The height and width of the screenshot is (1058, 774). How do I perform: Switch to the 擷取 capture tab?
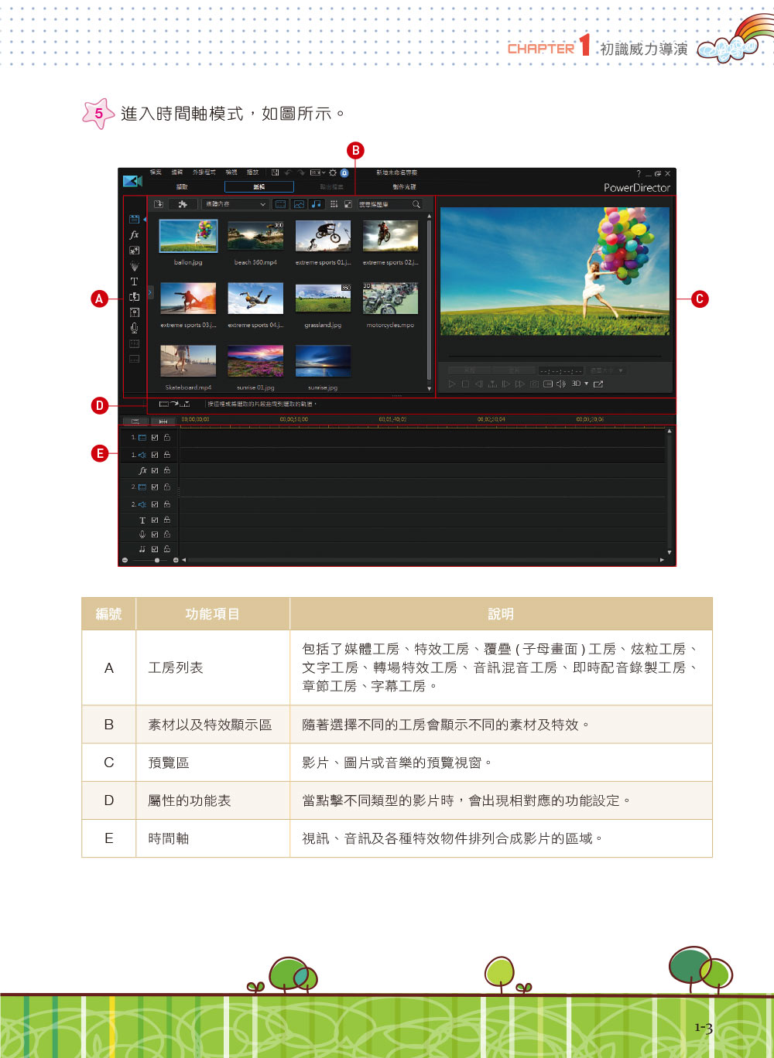click(x=182, y=186)
